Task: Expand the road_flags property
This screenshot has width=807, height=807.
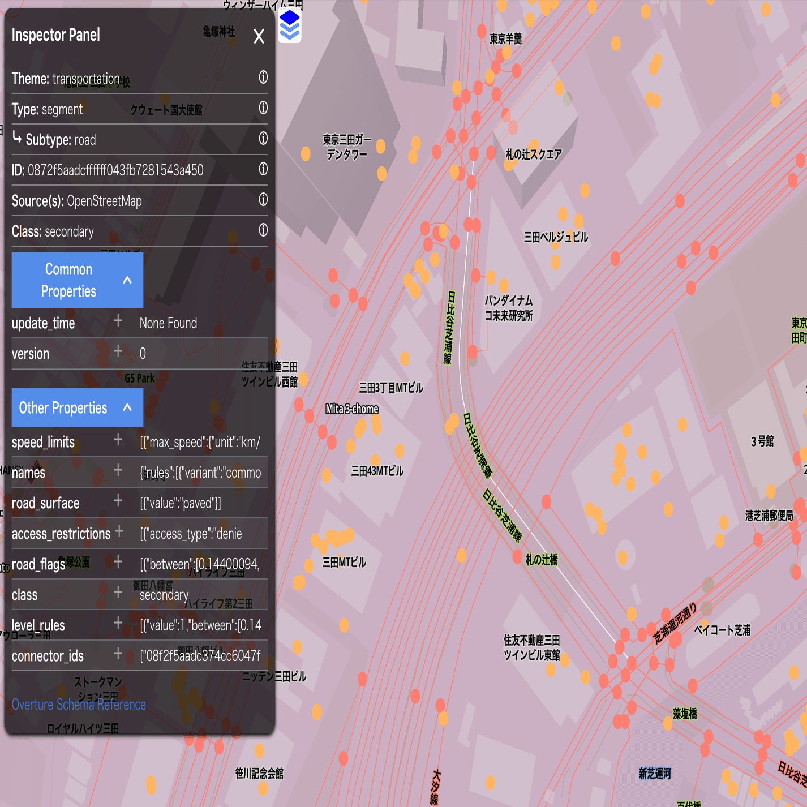Action: [118, 562]
